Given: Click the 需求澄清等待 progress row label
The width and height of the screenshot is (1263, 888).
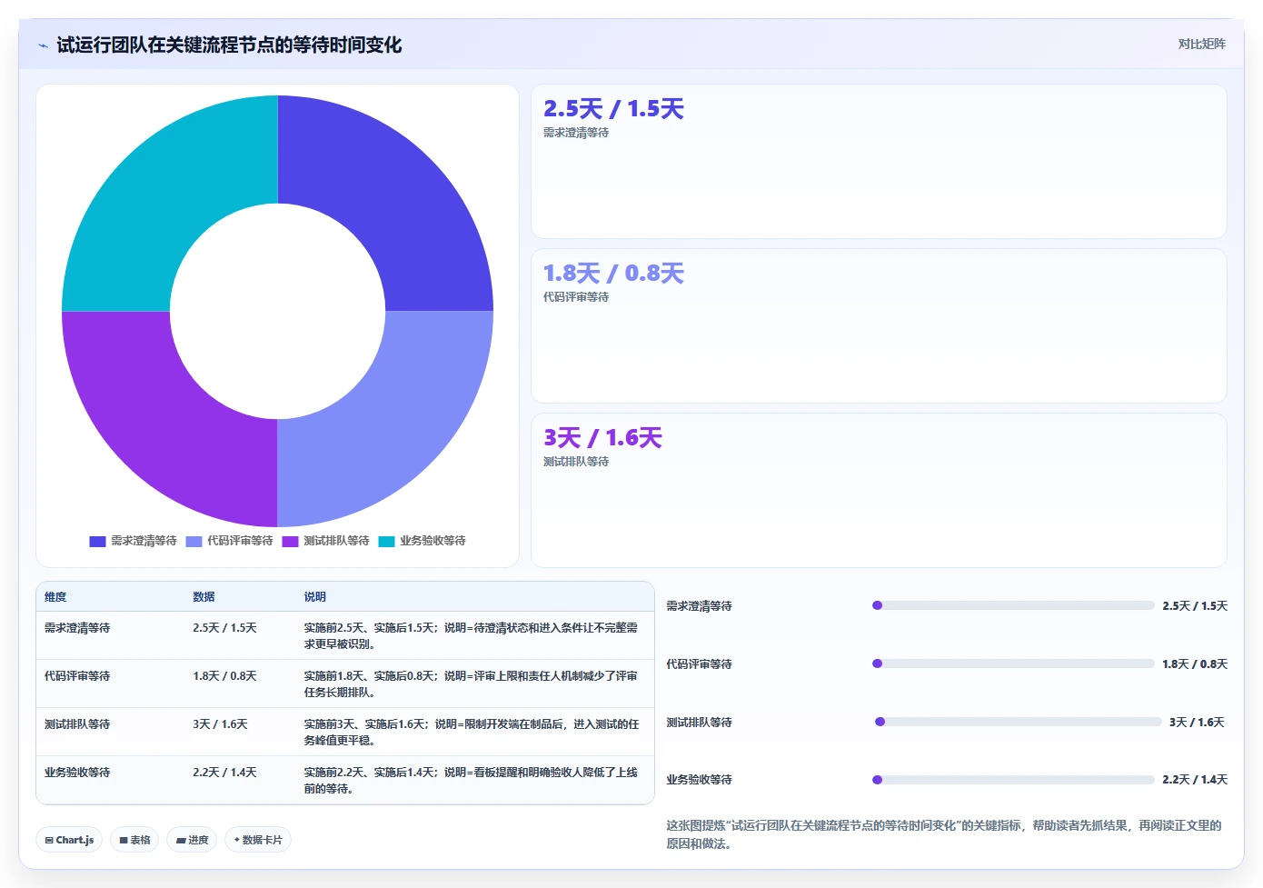Looking at the screenshot, I should 699,606.
